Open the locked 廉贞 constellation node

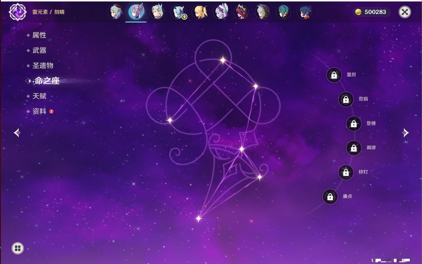(330, 197)
